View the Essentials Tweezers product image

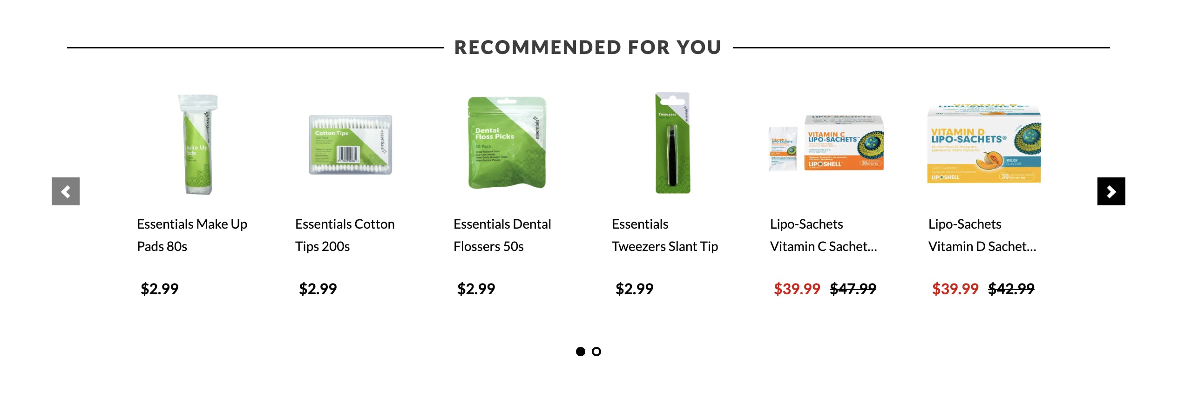pyautogui.click(x=672, y=143)
